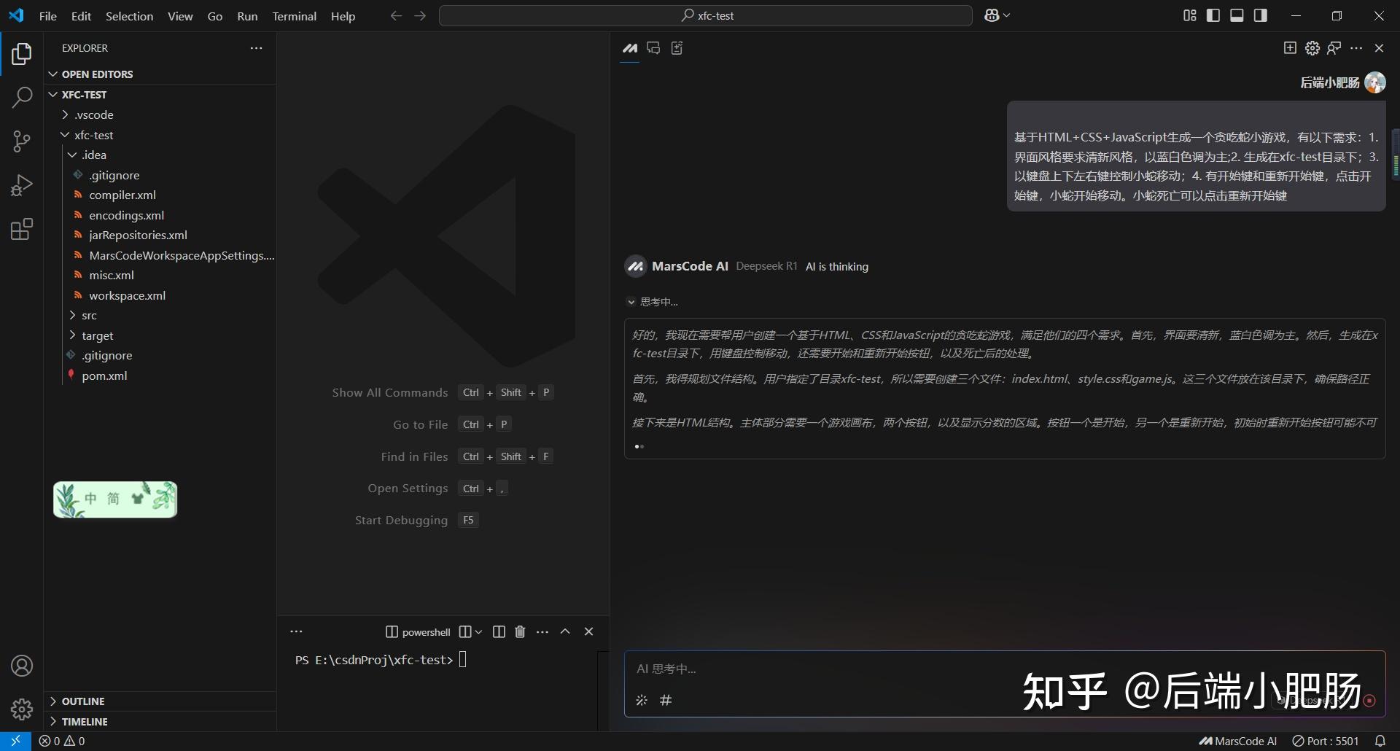
Task: Open the MarsCode AI chat history icon
Action: (x=654, y=48)
